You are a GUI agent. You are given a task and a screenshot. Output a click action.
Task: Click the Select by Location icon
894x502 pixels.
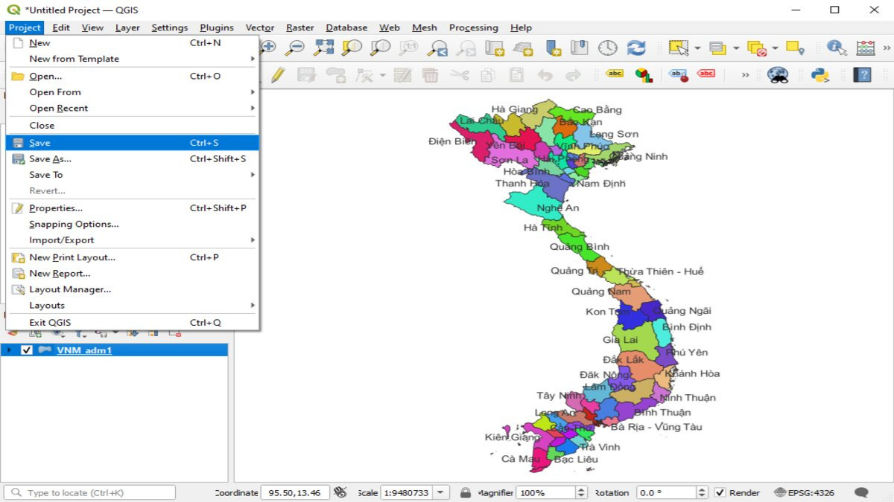pos(795,48)
